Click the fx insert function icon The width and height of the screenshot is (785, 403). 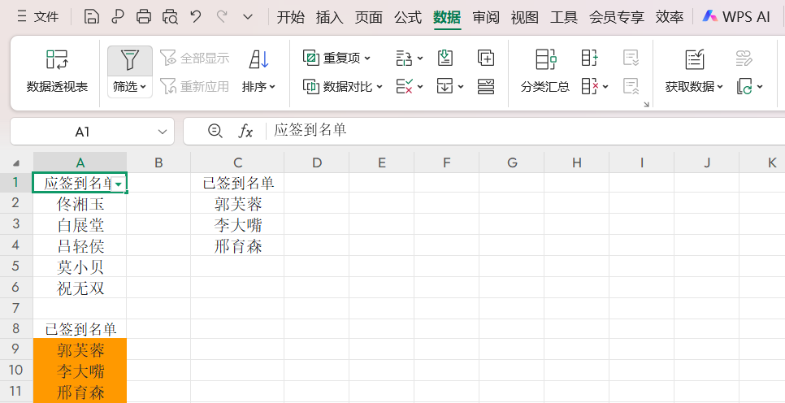tap(245, 131)
